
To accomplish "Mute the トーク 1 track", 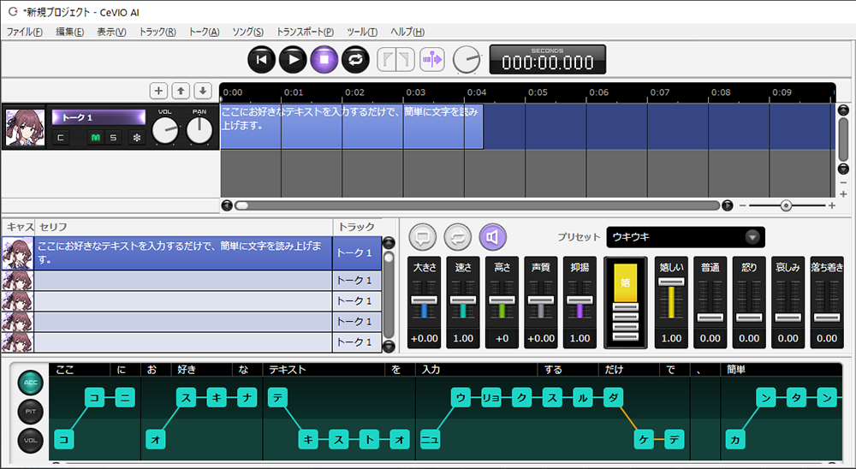I will tap(96, 138).
